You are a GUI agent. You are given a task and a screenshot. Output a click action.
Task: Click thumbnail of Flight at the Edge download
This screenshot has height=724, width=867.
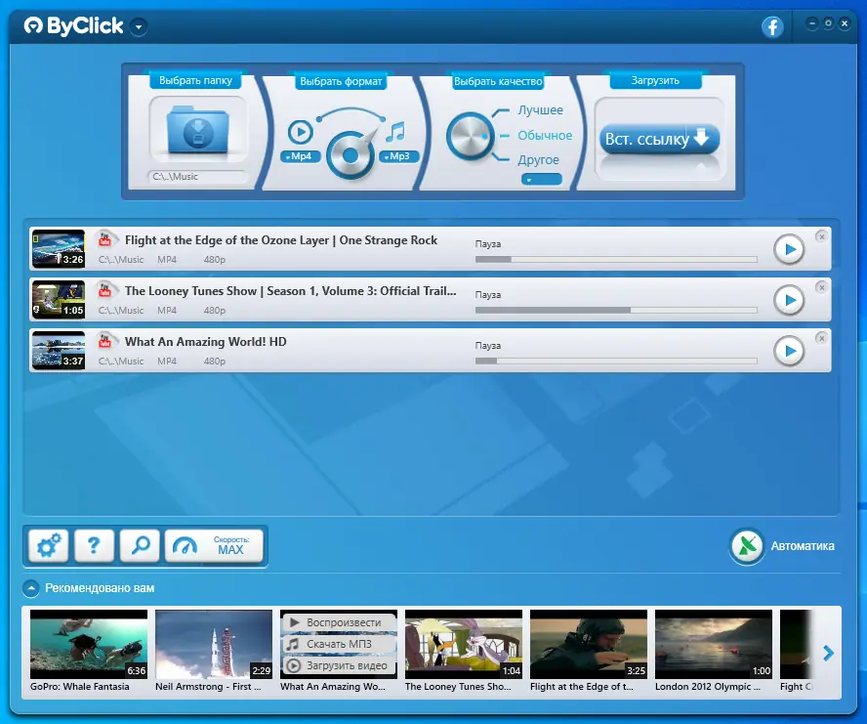(59, 249)
